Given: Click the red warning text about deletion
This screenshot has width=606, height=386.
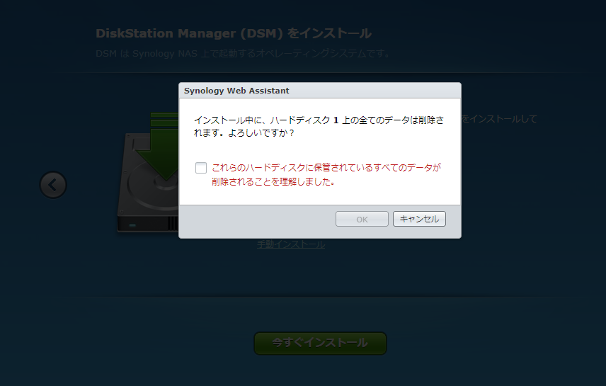Looking at the screenshot, I should pyautogui.click(x=326, y=174).
